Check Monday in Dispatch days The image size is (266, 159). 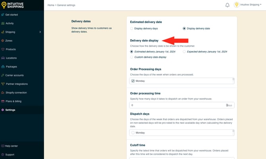point(133,132)
